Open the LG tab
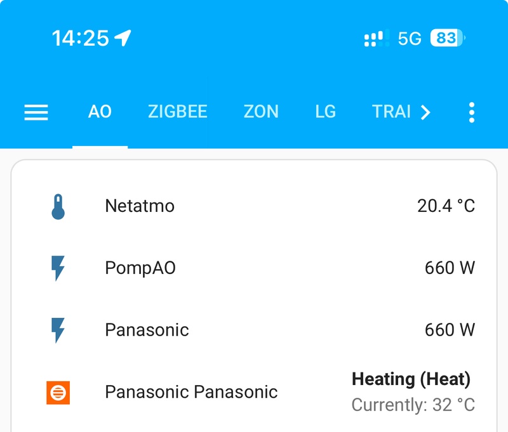The width and height of the screenshot is (508, 432). (325, 112)
